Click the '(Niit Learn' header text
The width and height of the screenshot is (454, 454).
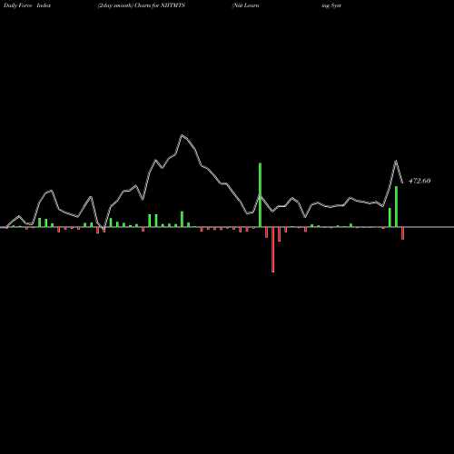[245, 5]
